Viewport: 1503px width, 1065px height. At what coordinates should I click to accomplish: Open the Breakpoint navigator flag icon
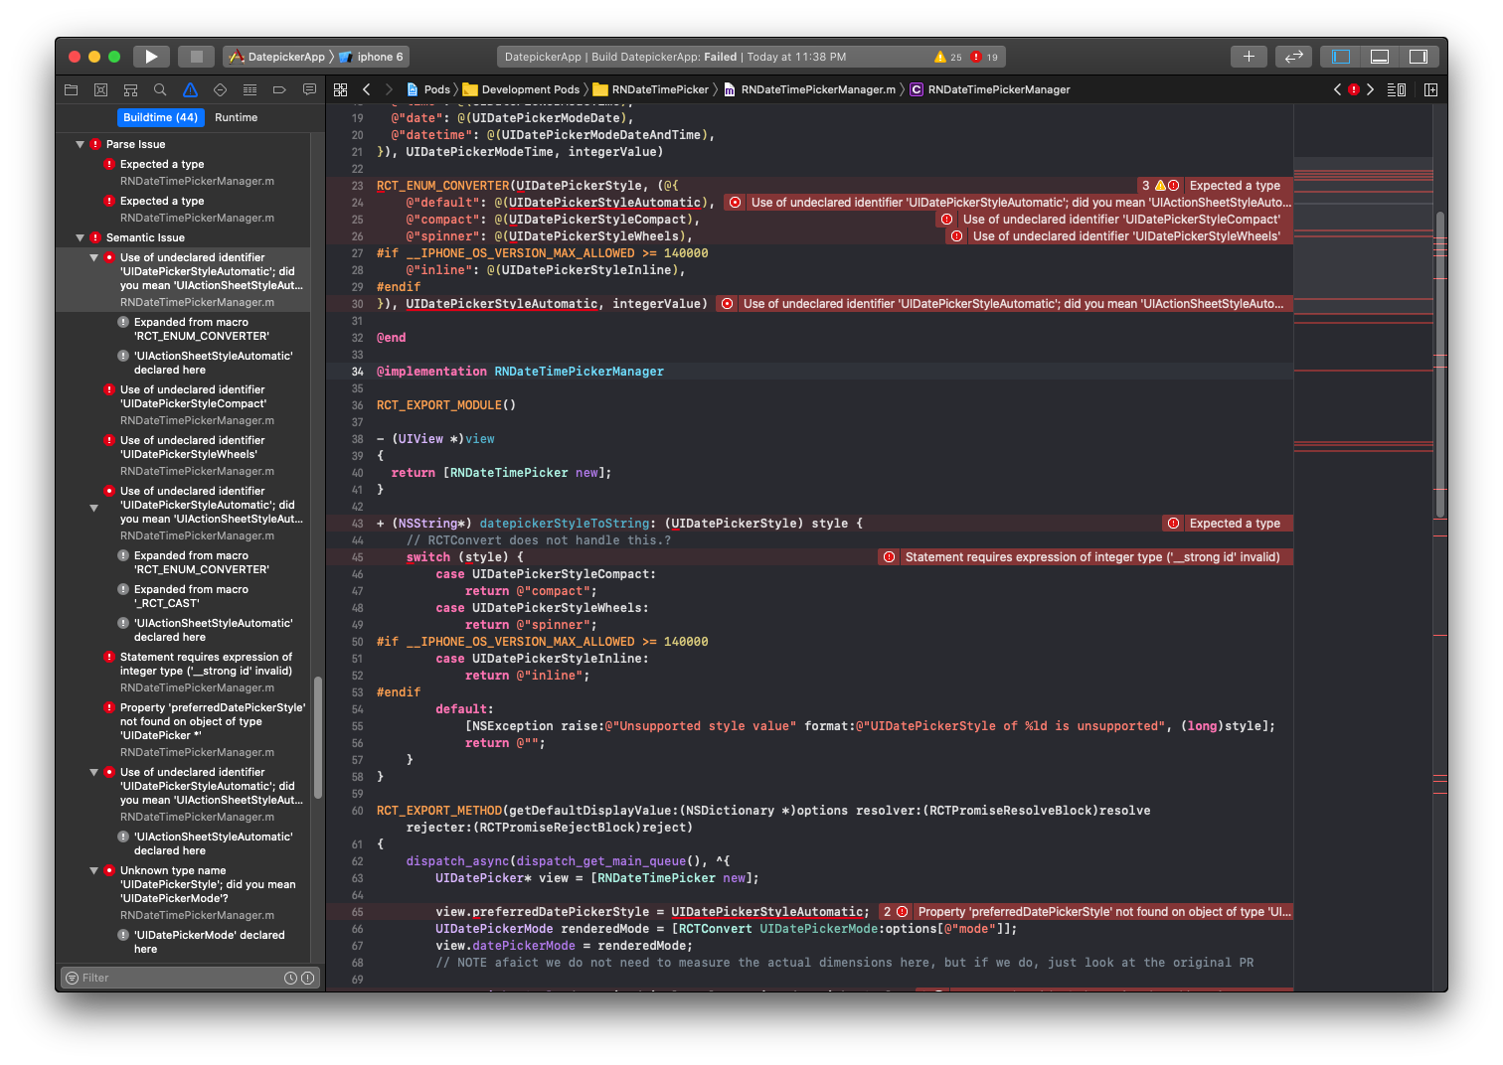[279, 89]
